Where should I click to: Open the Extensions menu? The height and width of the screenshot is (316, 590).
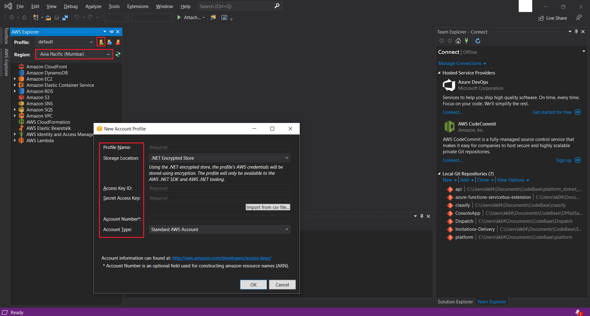coord(138,6)
